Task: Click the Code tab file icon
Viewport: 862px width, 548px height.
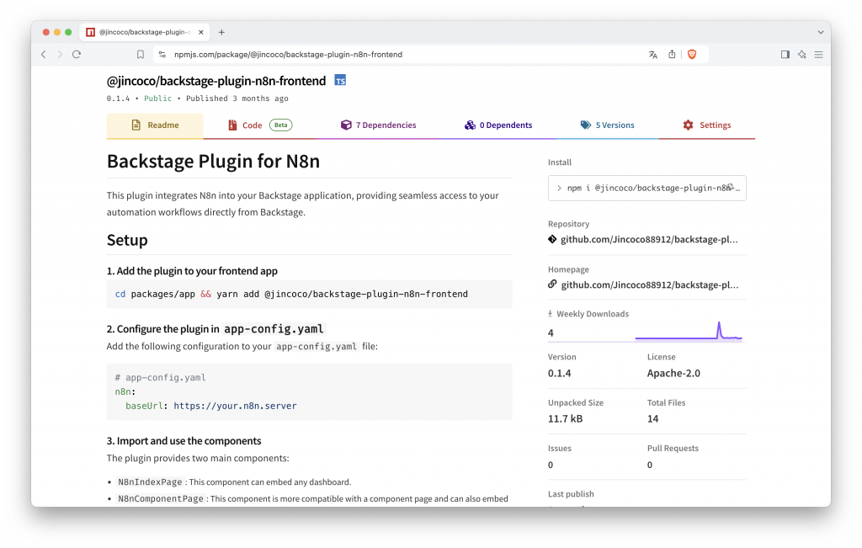Action: [232, 125]
